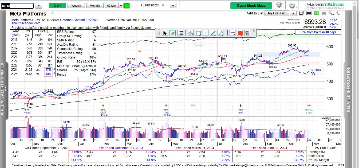359x168 pixels.
Task: Switch to Monthly chart
Action: click(95, 6)
